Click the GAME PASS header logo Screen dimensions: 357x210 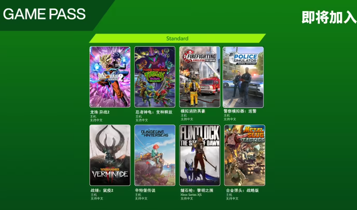45,14
